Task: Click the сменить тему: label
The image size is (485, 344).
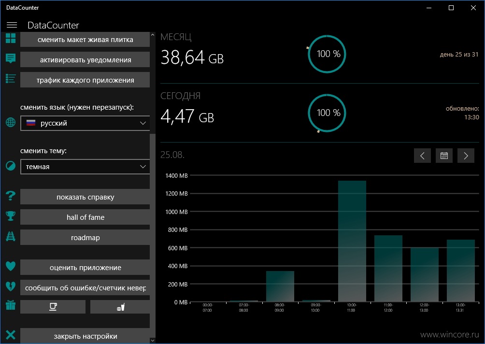Action: tap(43, 151)
